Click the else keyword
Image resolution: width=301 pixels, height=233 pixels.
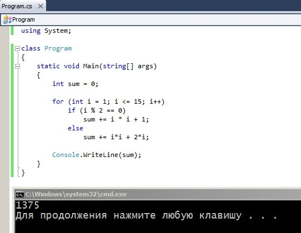[x=76, y=128]
